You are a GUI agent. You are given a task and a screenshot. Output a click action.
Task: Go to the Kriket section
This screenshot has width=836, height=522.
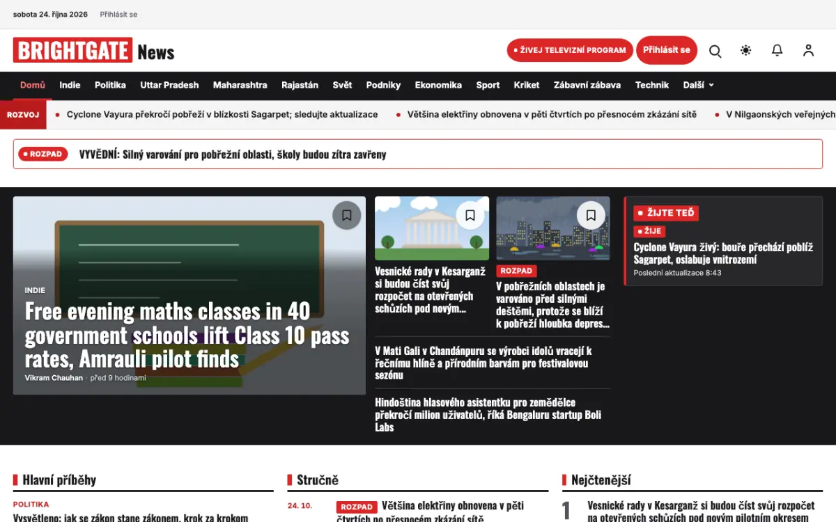pos(527,85)
